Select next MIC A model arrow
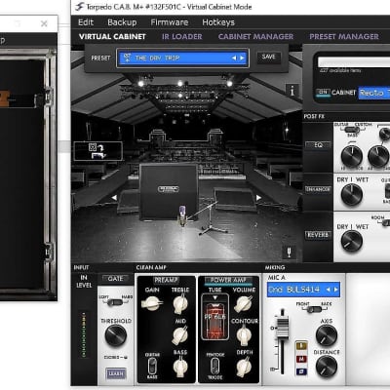Image resolution: width=390 pixels, height=390 pixels. [x=336, y=290]
